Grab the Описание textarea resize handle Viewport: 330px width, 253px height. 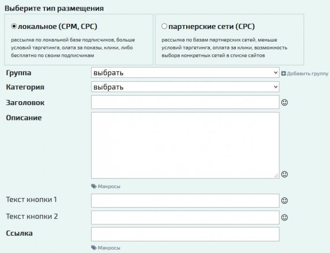coord(276,176)
